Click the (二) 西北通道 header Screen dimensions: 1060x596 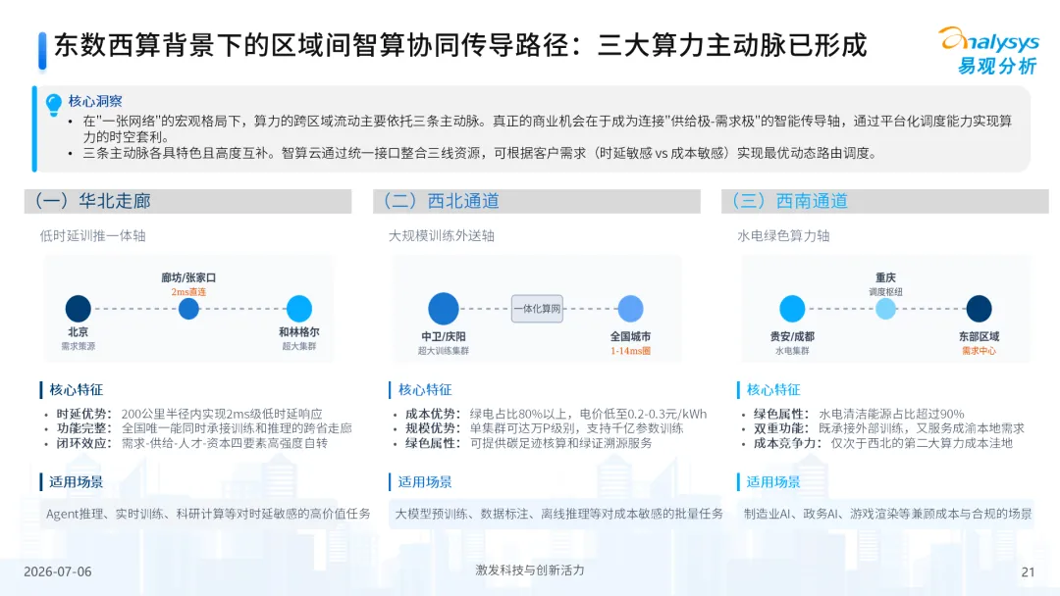pos(537,201)
